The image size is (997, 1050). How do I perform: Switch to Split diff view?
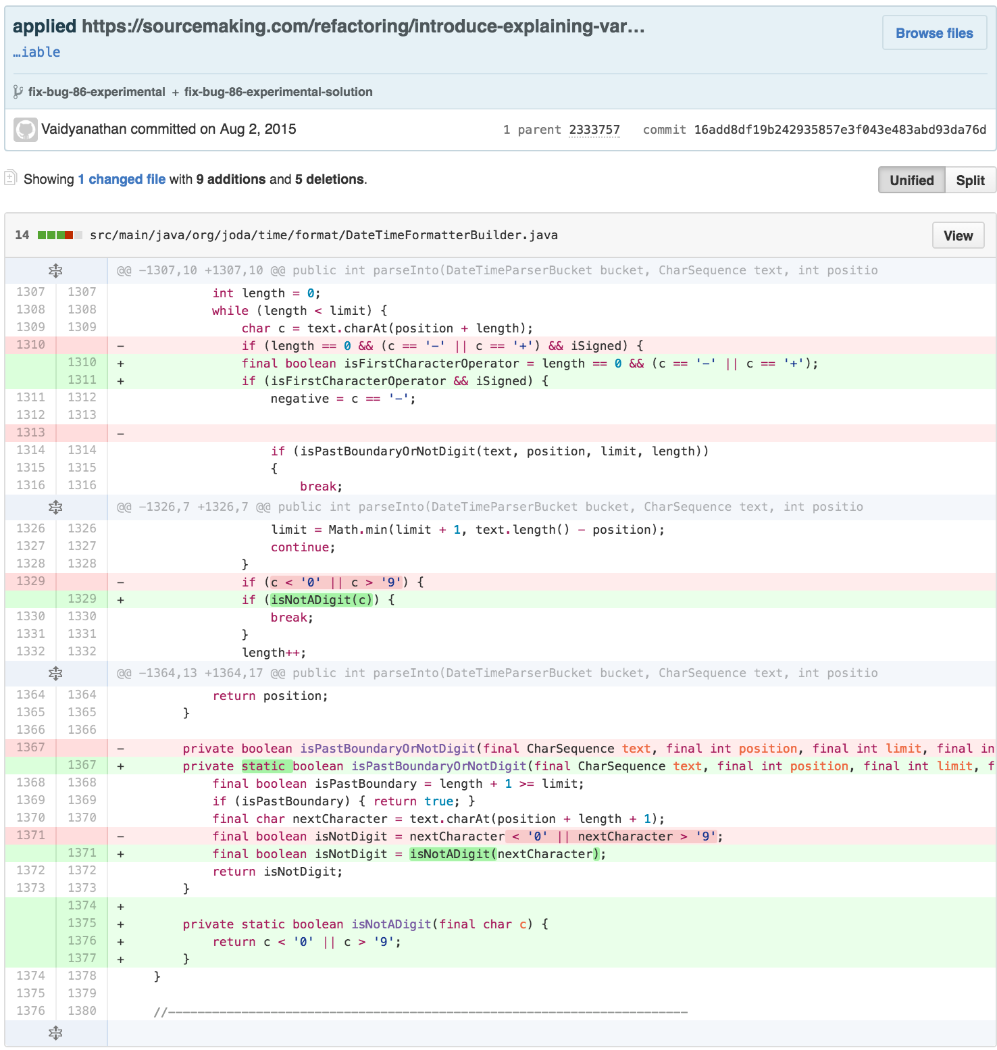pyautogui.click(x=970, y=180)
